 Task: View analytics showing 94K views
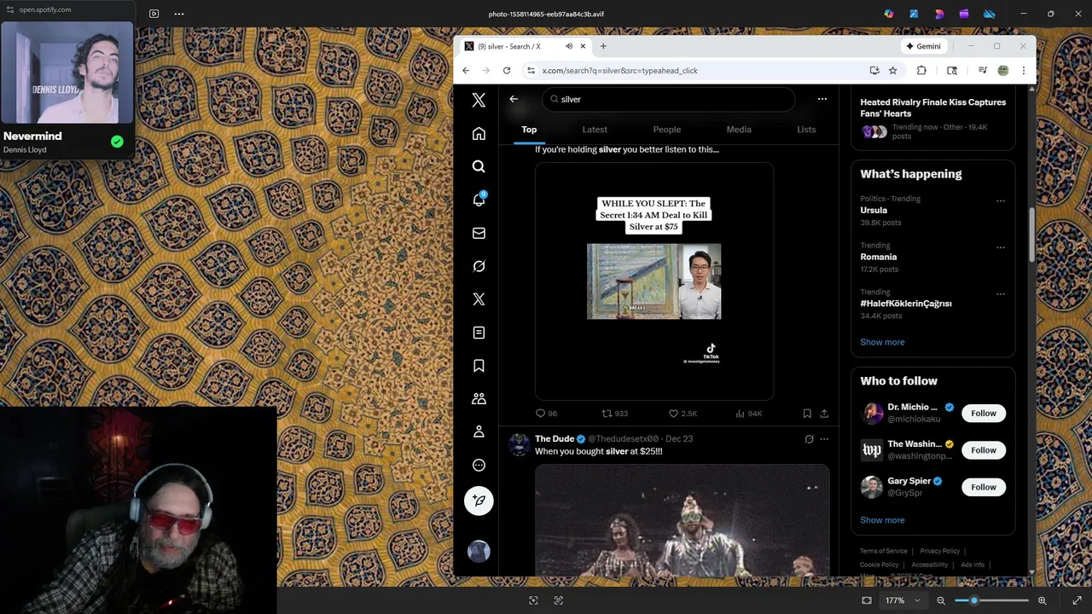(x=749, y=414)
